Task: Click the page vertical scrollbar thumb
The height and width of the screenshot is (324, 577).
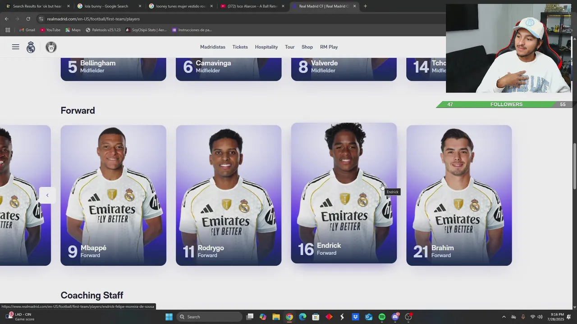Action: point(574,166)
